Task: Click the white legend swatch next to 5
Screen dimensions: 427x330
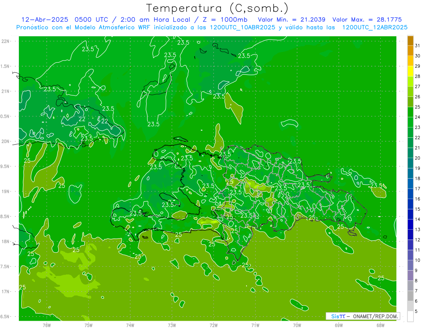Action: [410, 316]
